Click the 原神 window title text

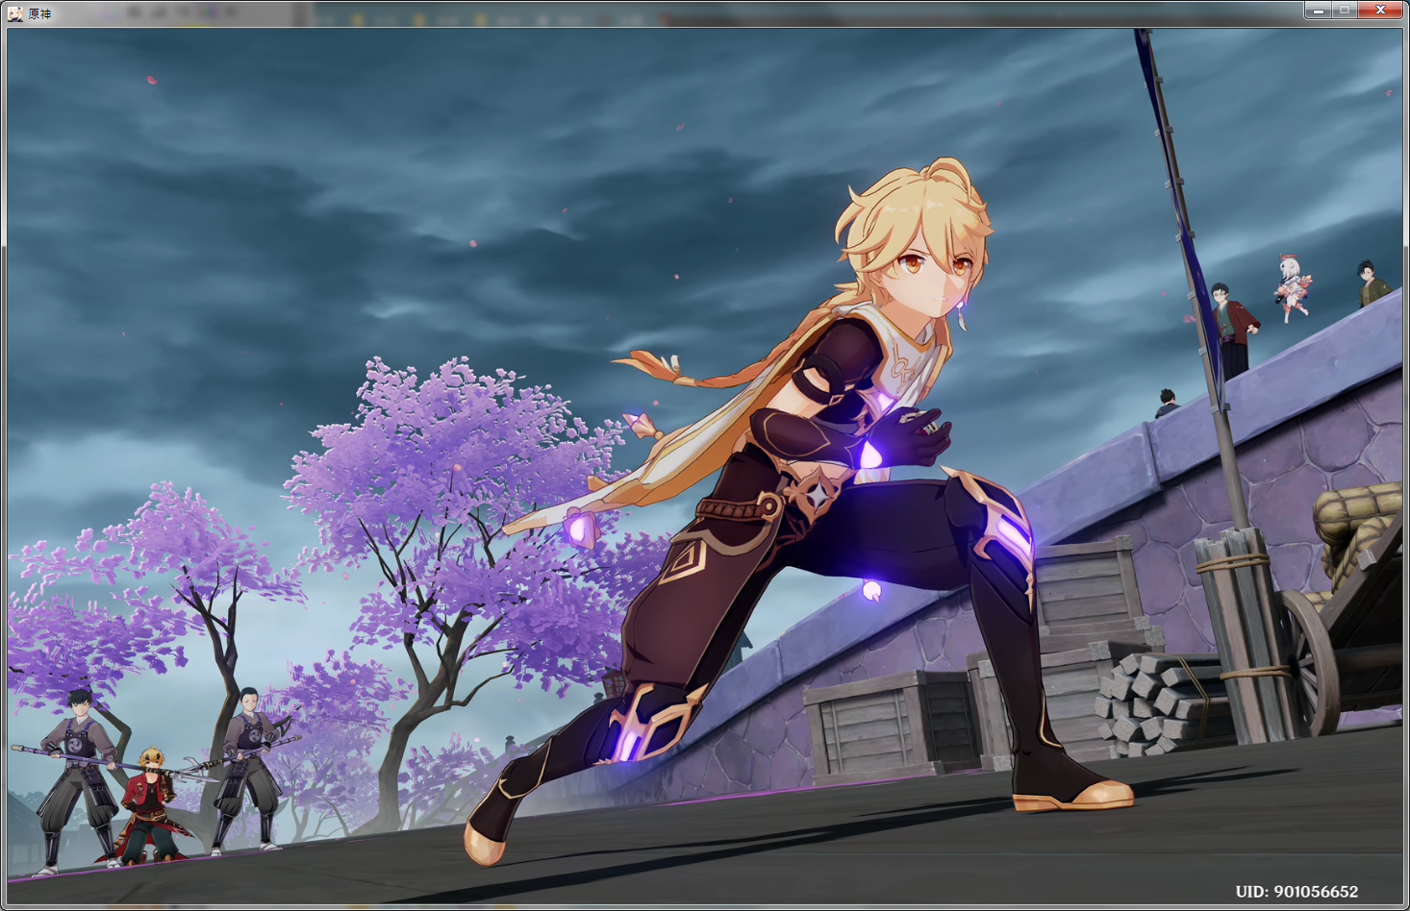pos(39,13)
